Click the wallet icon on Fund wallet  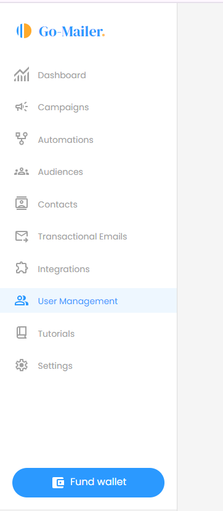[58, 482]
